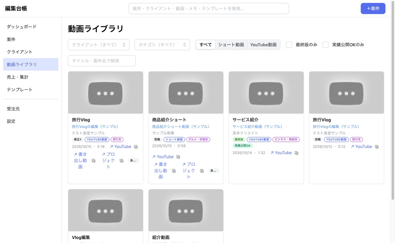Click the 紹介動画 card title
Image resolution: width=395 pixels, height=243 pixels.
161,238
